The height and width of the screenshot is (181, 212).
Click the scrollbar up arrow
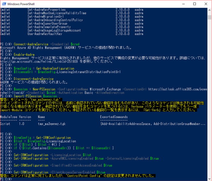pyautogui.click(x=210, y=10)
